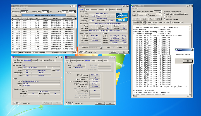Viewport: 201px width, 116px height.
Task: Click the mainboard Model field Z68A-GD80
Action: (x=34, y=67)
